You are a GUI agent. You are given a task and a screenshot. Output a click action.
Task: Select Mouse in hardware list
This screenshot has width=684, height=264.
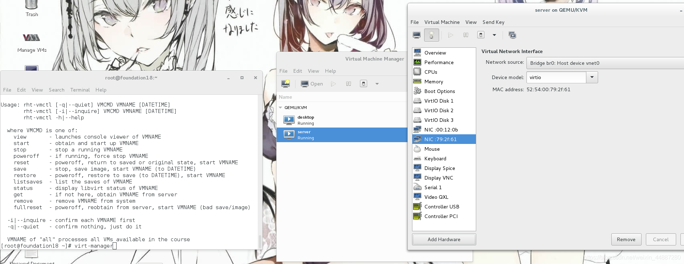[444, 149]
